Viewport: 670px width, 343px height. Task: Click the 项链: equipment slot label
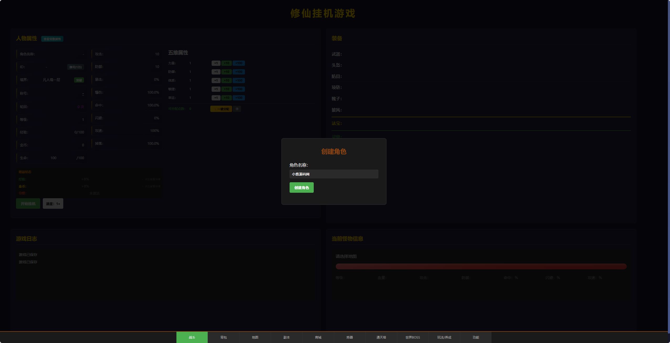point(337,88)
